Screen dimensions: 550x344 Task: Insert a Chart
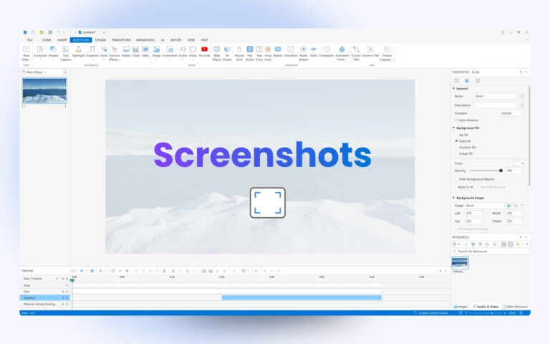click(x=136, y=52)
